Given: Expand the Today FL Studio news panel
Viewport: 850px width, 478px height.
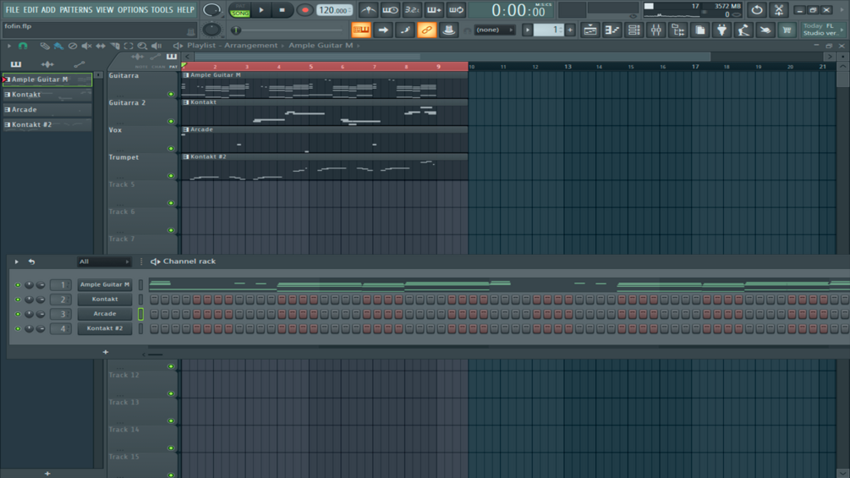Looking at the screenshot, I should (822, 30).
